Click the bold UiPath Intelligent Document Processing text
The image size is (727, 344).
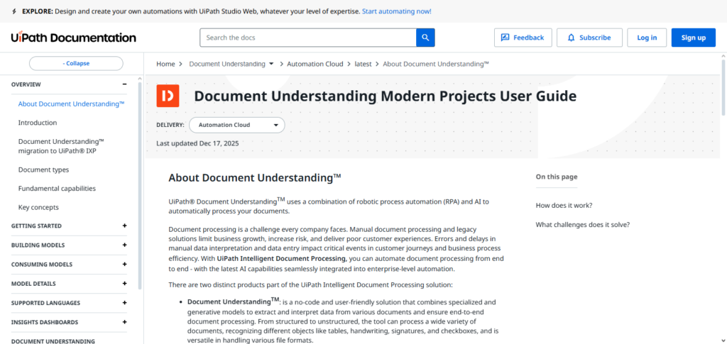pyautogui.click(x=282, y=258)
